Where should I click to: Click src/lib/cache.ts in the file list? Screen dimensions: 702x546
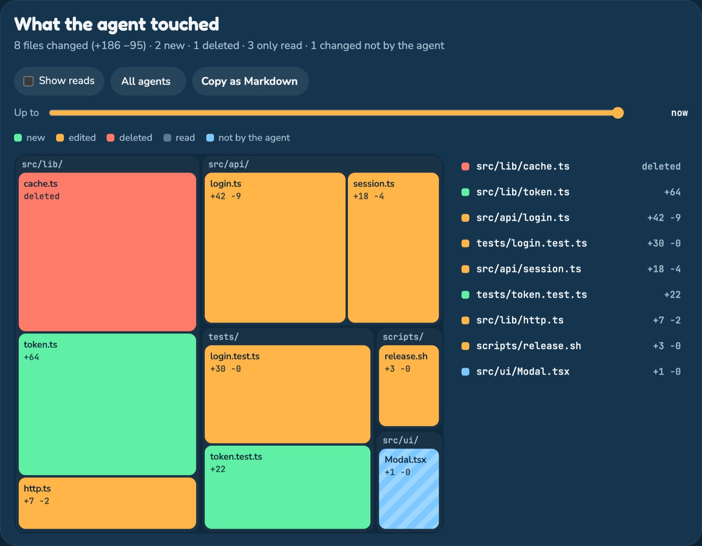click(571, 166)
